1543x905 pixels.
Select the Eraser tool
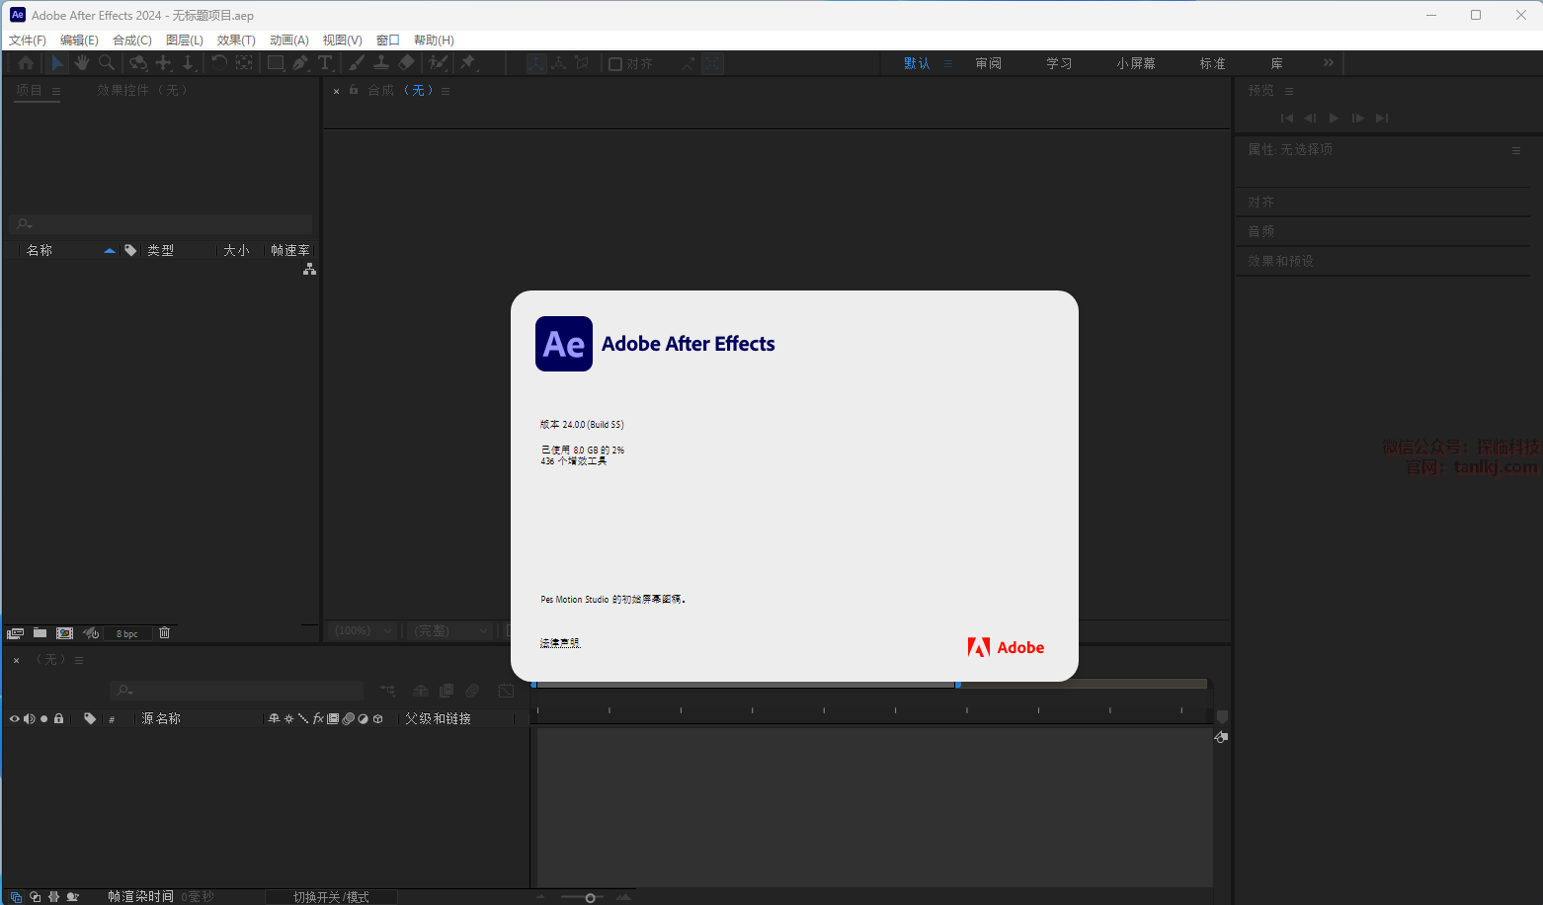click(x=406, y=63)
